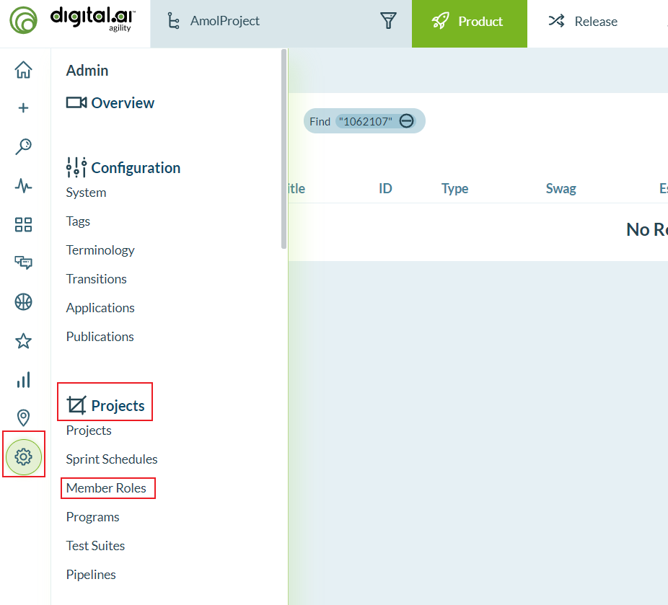Click the plus add-new icon
The height and width of the screenshot is (605, 668).
(x=24, y=108)
